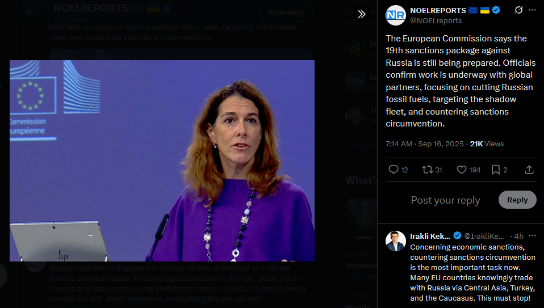
Task: Open more options on Irakli's reply
Action: pyautogui.click(x=532, y=236)
